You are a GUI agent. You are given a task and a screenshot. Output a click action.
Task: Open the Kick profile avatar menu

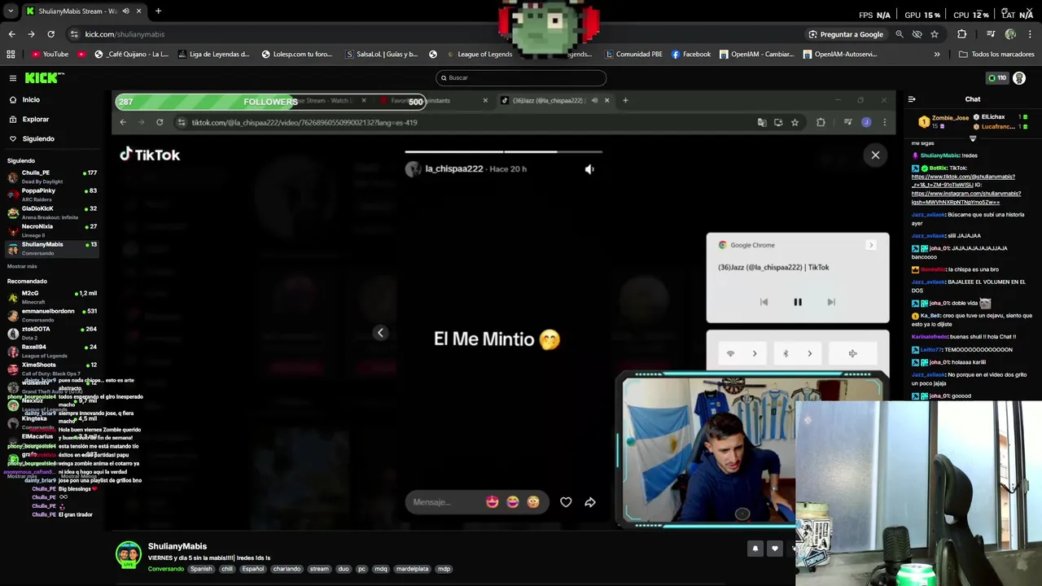(x=1019, y=78)
